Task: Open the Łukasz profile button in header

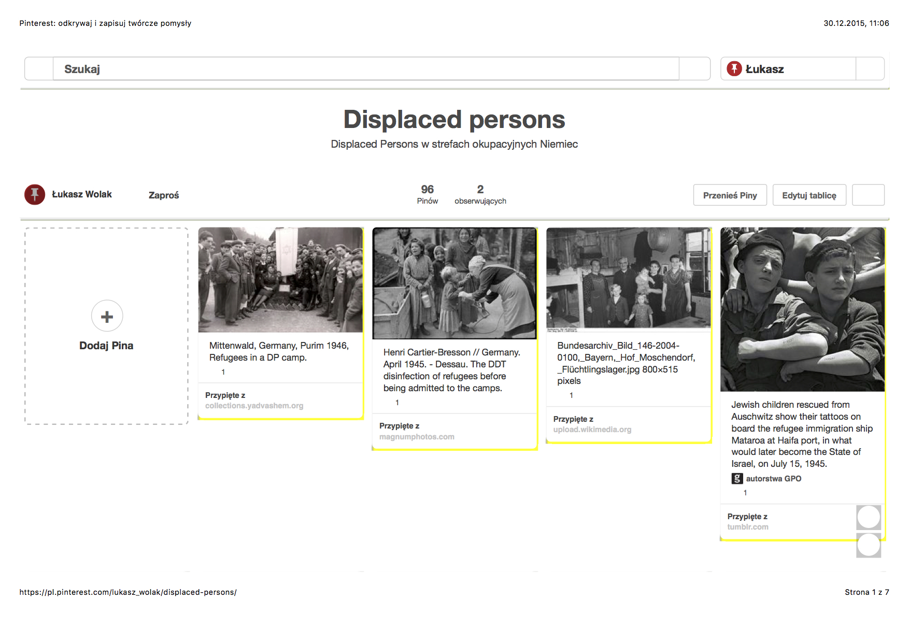Action: [x=788, y=69]
